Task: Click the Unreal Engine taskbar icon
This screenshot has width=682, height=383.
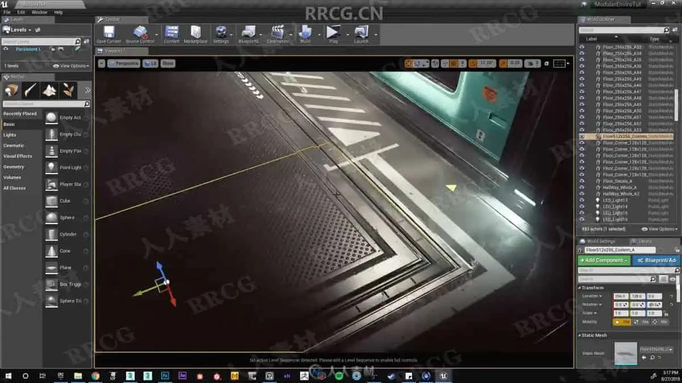Action: (x=444, y=376)
